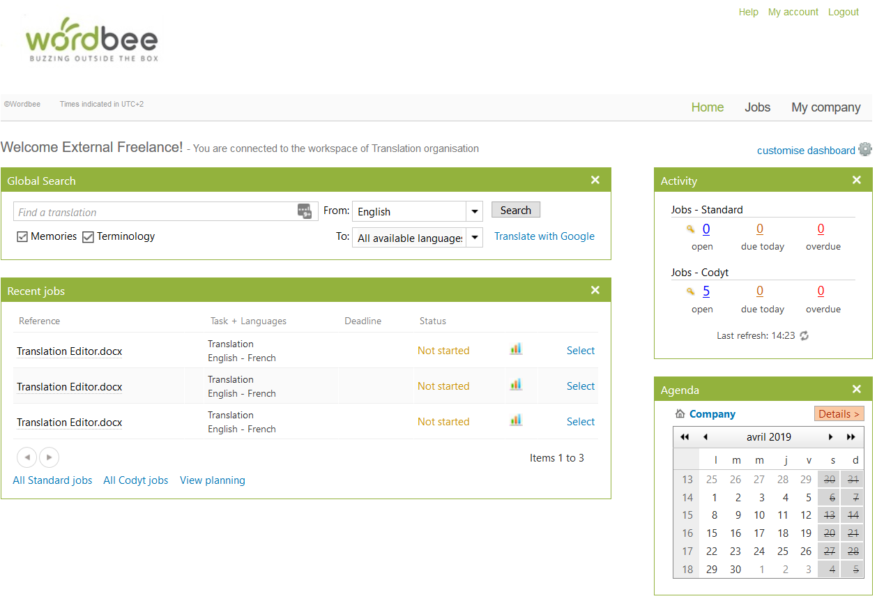Click the Translate with Google link
This screenshot has height=601, width=877.
544,236
